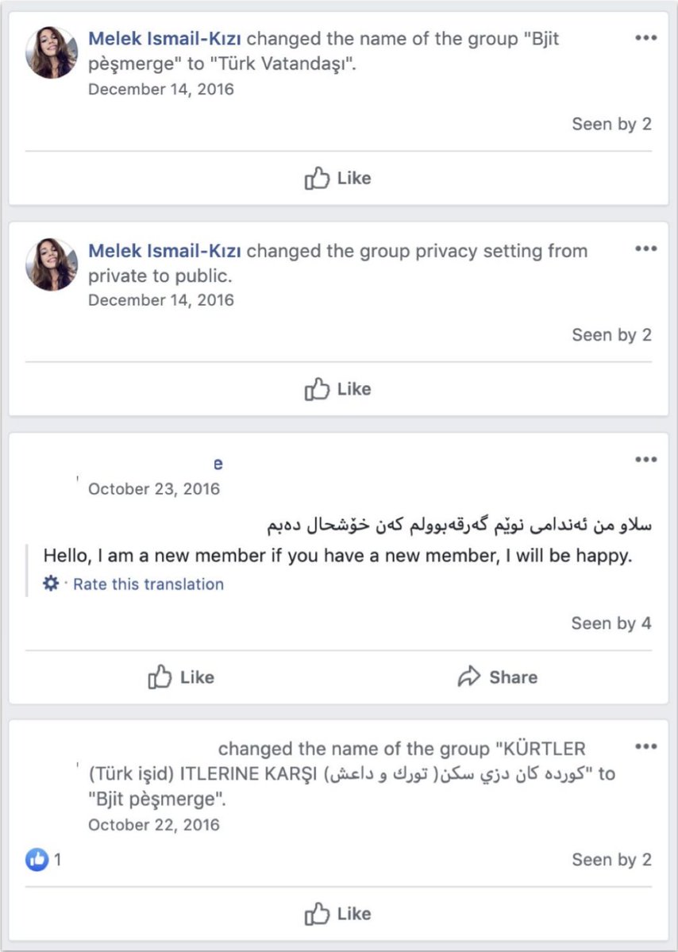Like the "Bjit pèşmerge" rename post

tap(337, 914)
